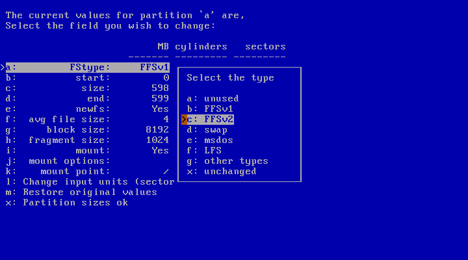Click the end value 599
Viewport: 468px width, 260px height.
161,99
